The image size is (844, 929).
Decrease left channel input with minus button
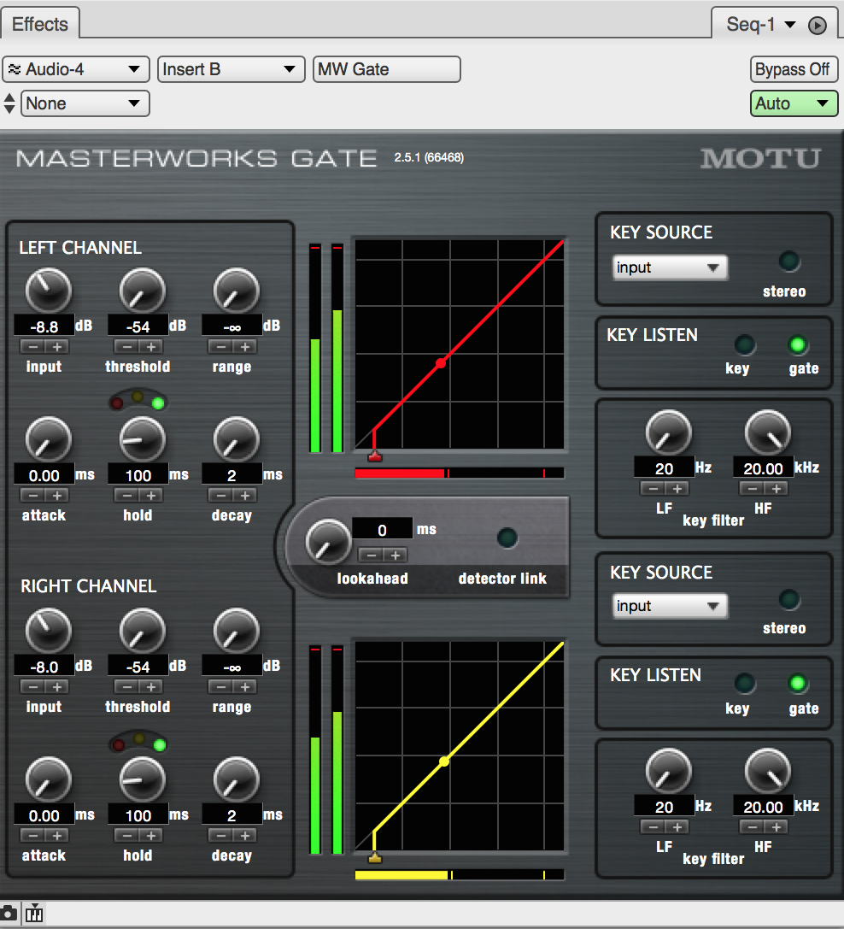(x=33, y=347)
